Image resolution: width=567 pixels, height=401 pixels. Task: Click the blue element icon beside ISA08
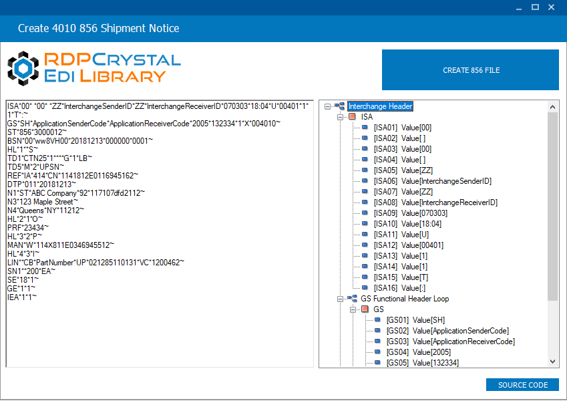click(365, 202)
